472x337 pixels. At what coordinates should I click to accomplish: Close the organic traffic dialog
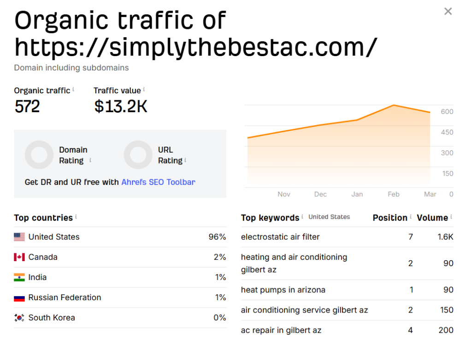click(x=448, y=11)
